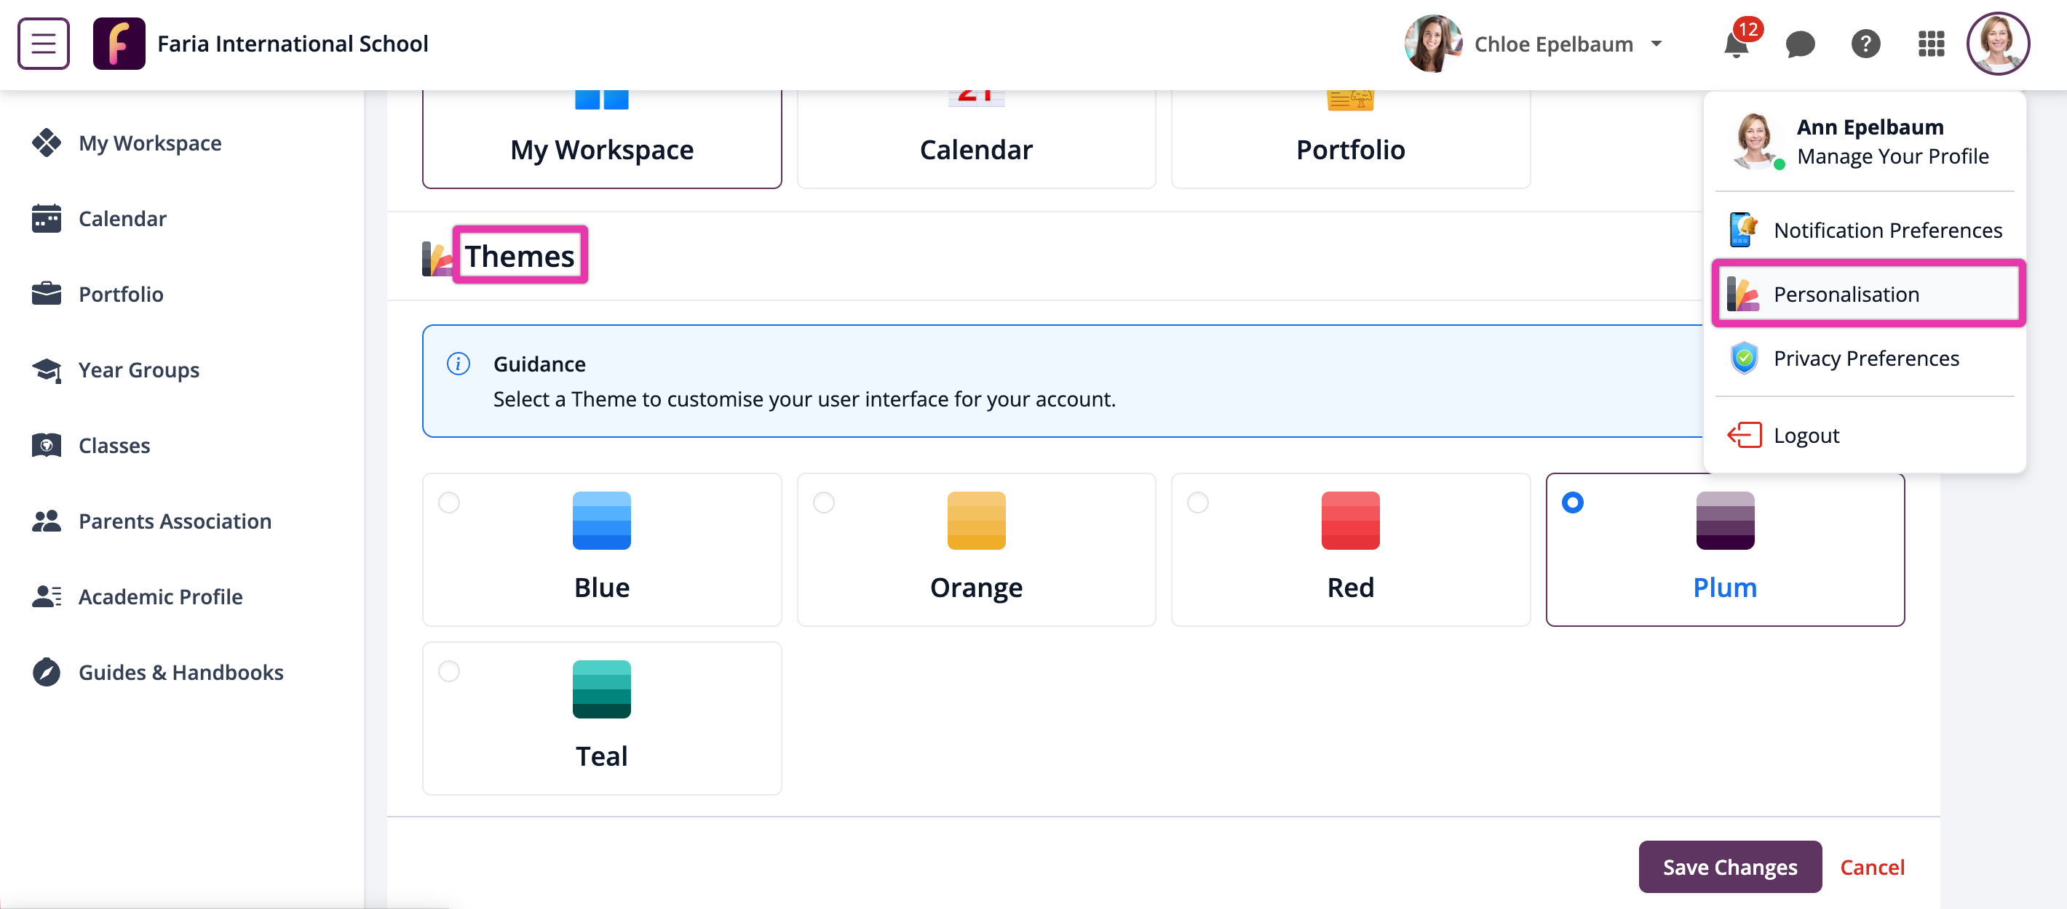Screen dimensions: 2067x909
Task: Open the apps grid launcher icon
Action: click(x=1931, y=44)
